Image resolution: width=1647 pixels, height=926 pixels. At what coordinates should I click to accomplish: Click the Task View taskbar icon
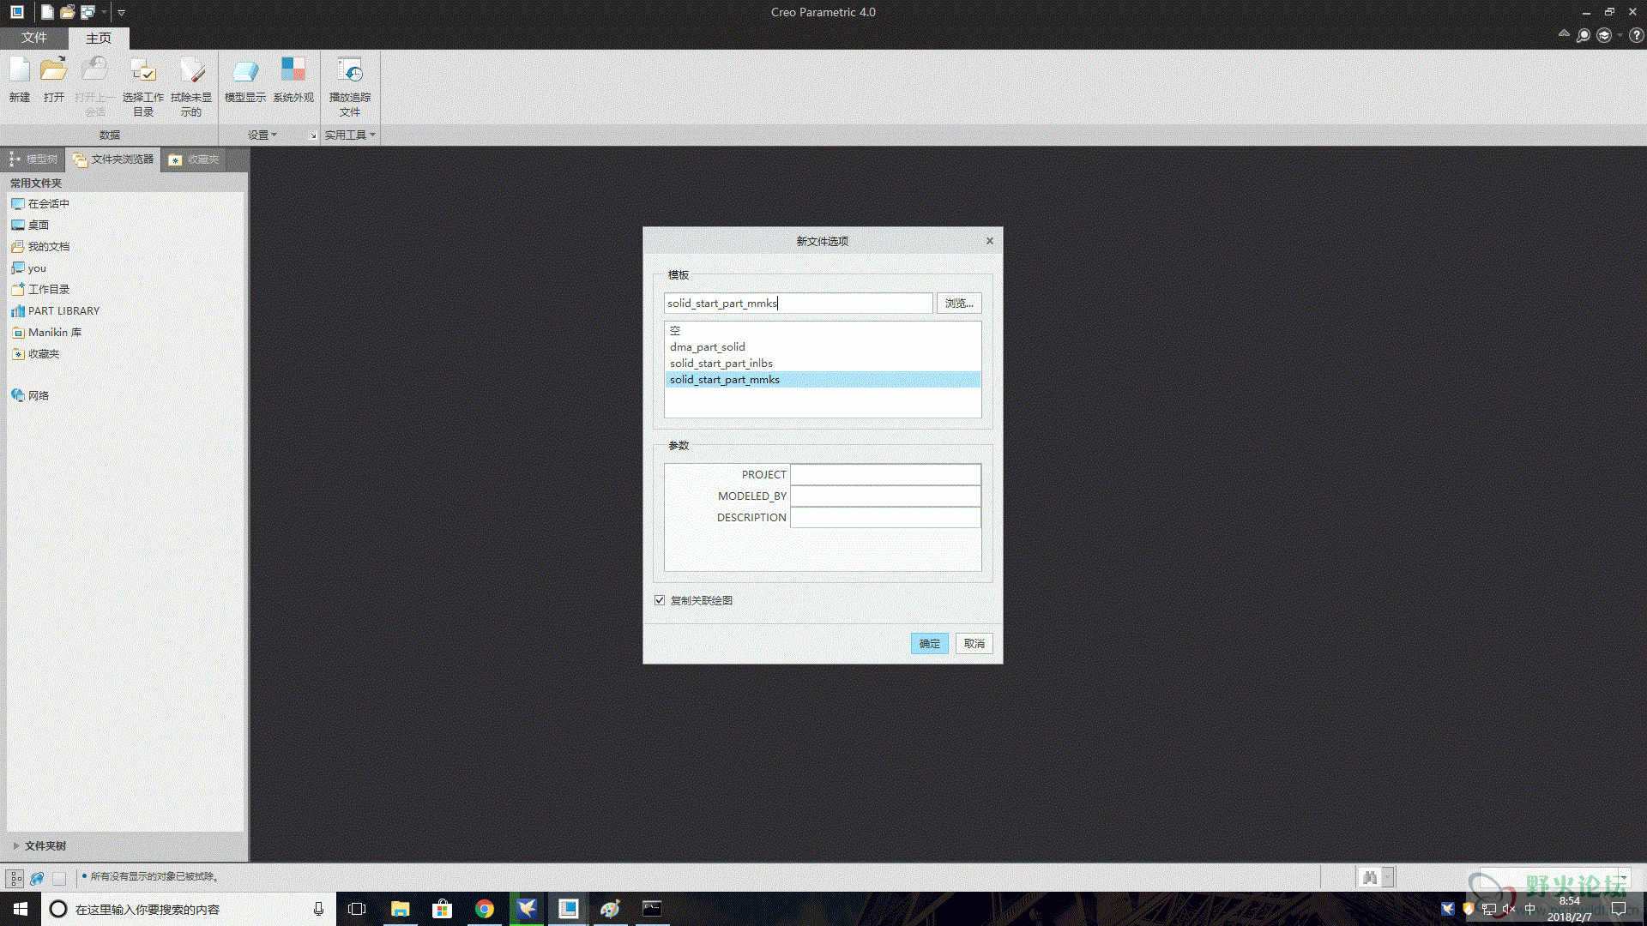click(x=357, y=909)
